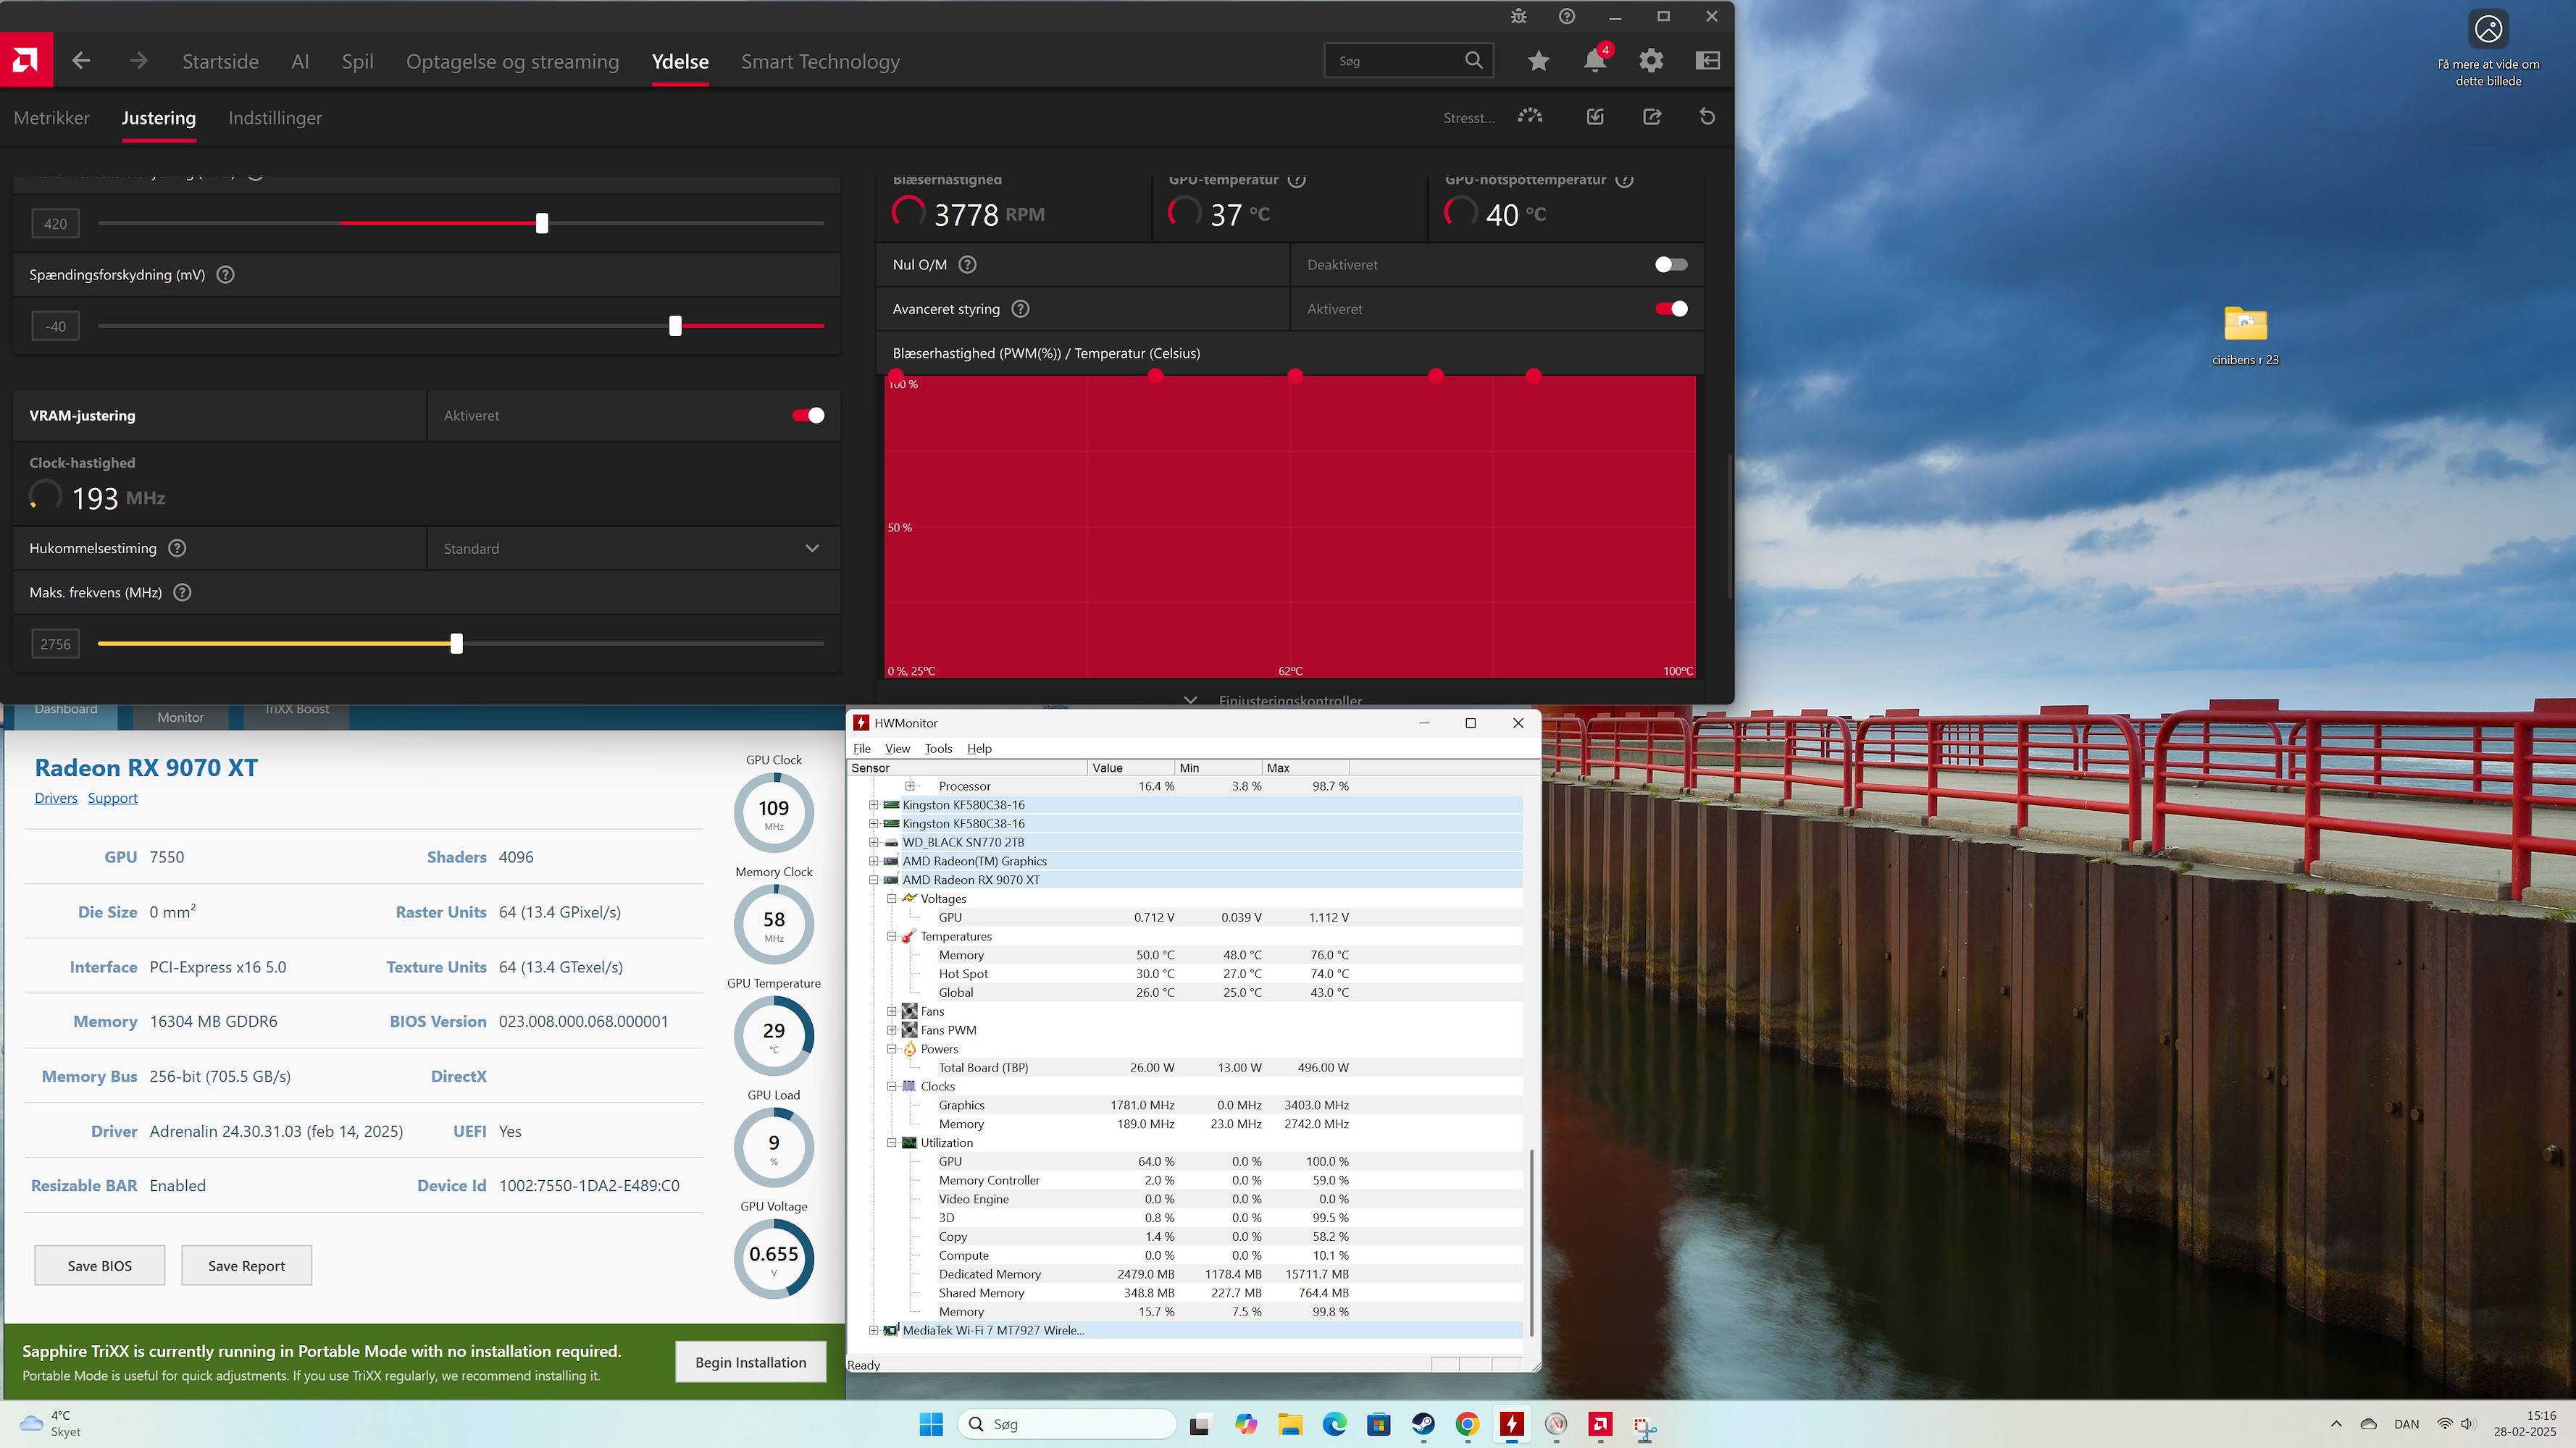Start the stress test gauge icon
Image resolution: width=2576 pixels, height=1448 pixels.
[1530, 117]
